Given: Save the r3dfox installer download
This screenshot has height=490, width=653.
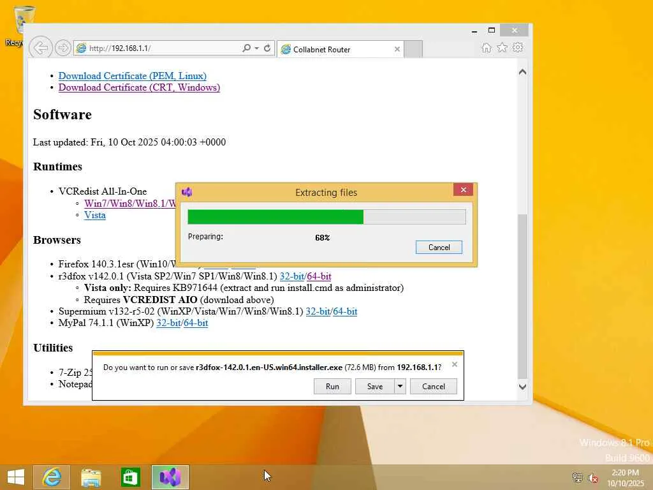Looking at the screenshot, I should tap(375, 386).
